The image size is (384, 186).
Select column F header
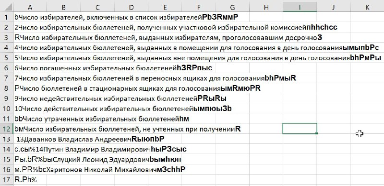[199, 7]
